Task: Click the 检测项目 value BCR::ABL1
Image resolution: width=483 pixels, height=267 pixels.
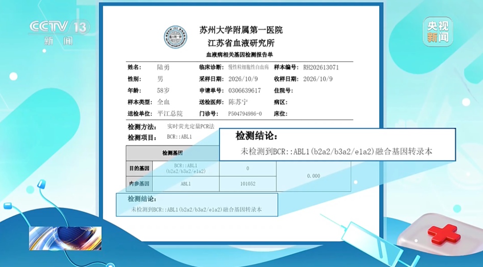Action: pyautogui.click(x=179, y=137)
